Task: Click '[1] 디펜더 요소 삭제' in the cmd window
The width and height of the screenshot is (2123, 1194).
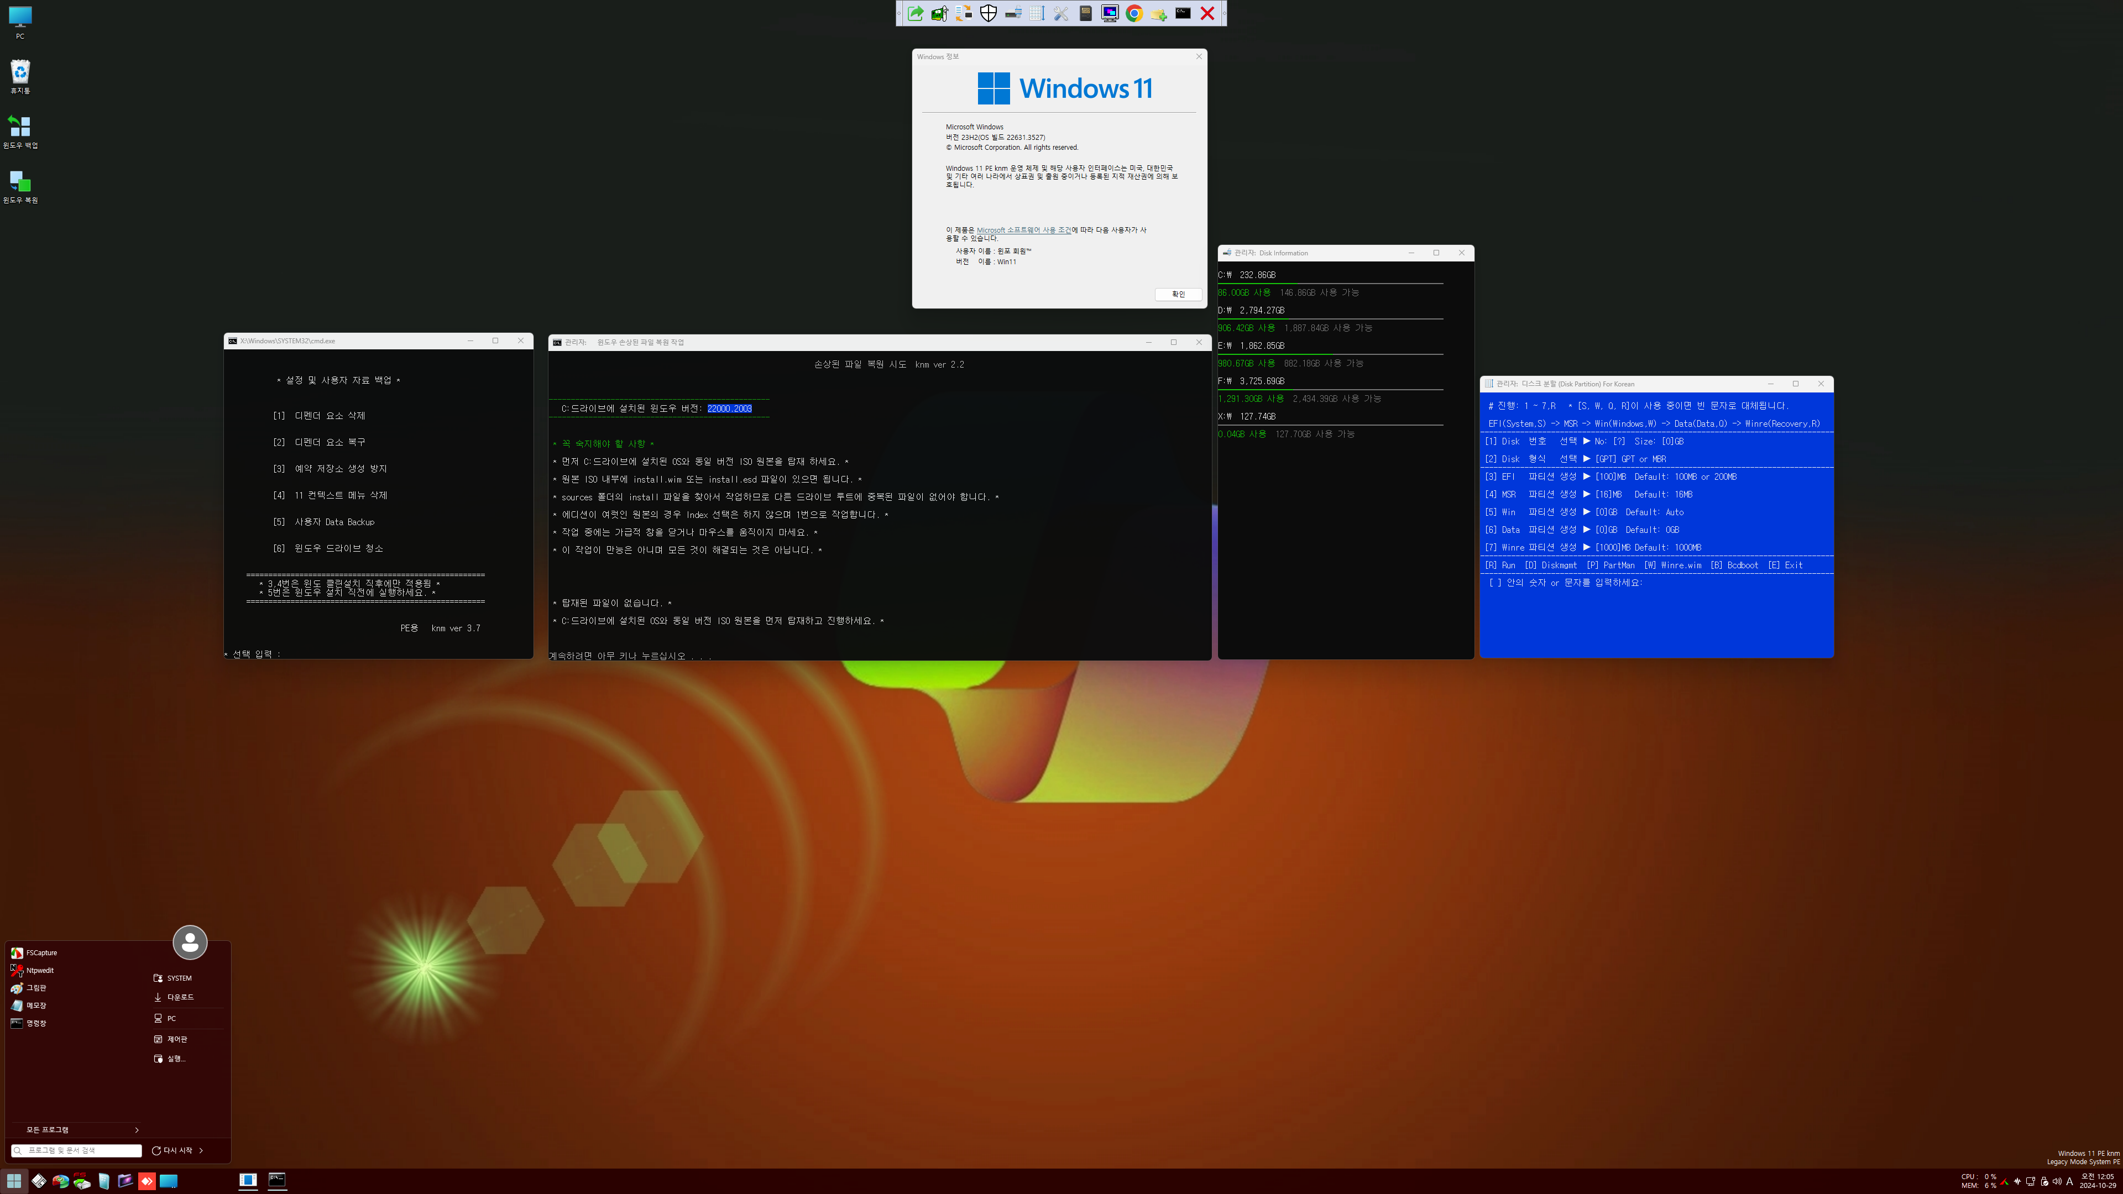Action: 319,415
